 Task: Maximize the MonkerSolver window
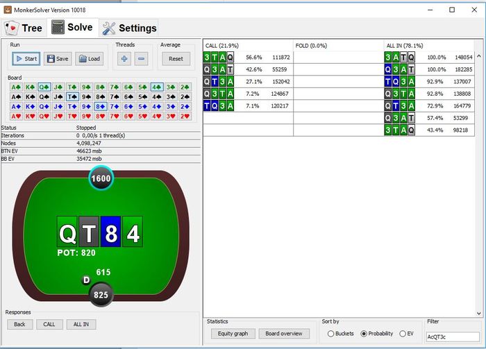452,10
